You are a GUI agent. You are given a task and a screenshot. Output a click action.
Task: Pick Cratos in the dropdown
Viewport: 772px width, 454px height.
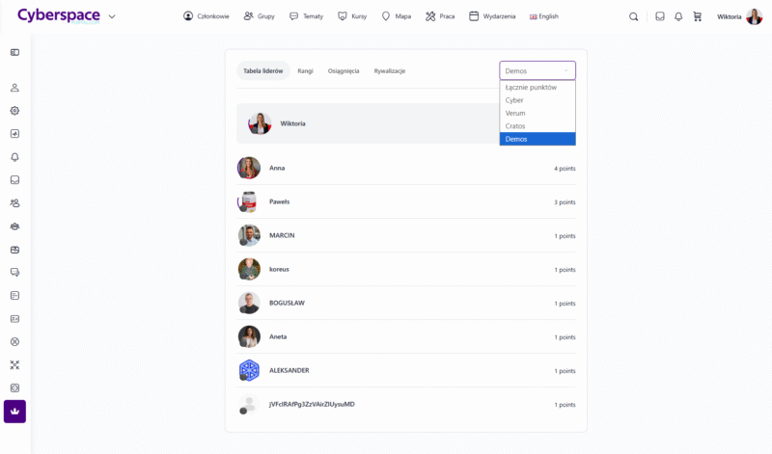click(516, 126)
